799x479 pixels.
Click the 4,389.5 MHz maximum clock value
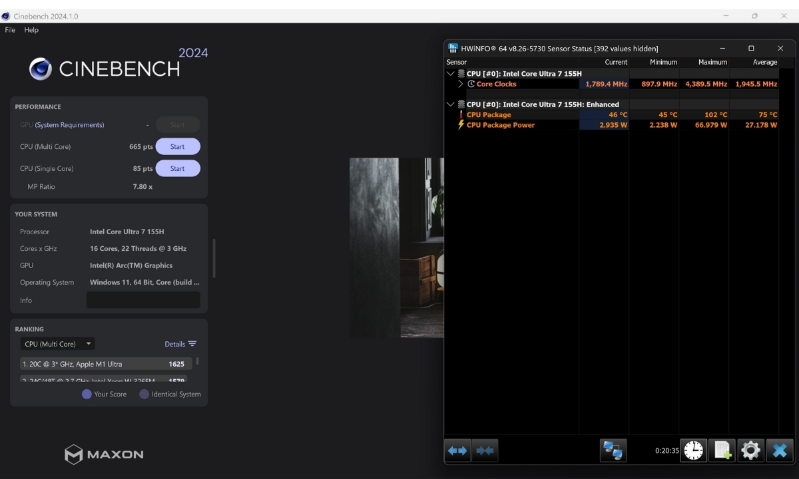point(706,84)
